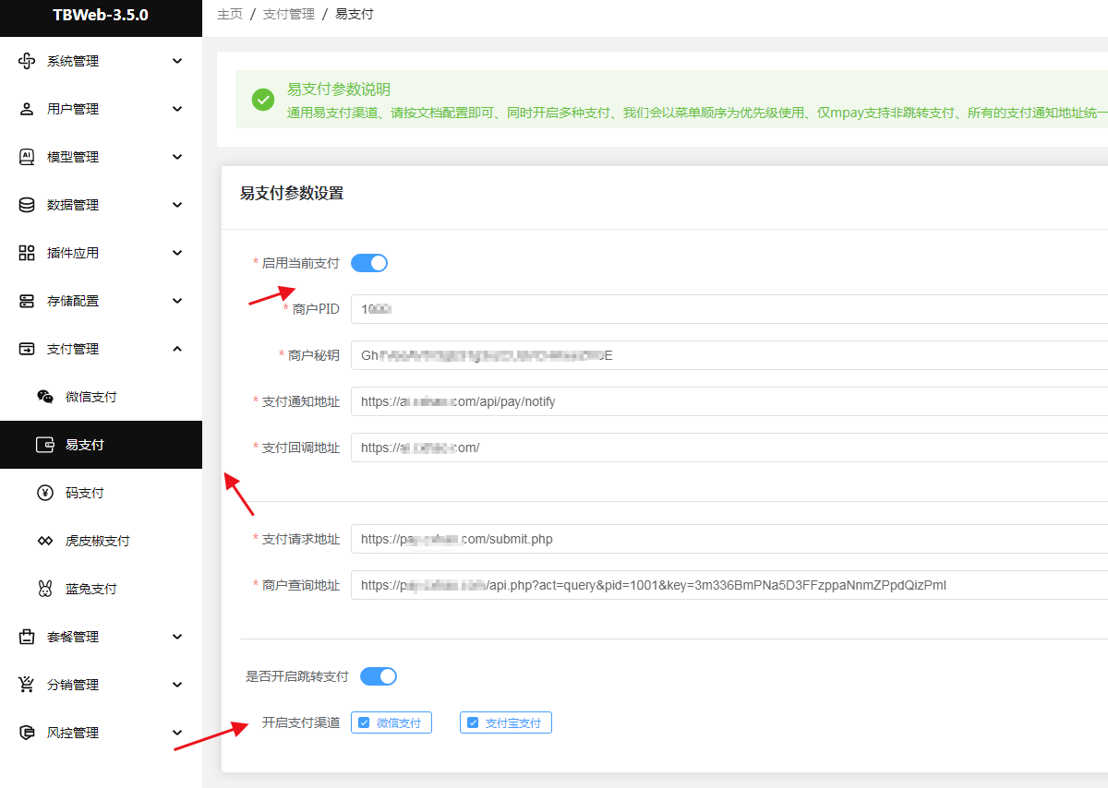This screenshot has width=1108, height=788.
Task: Uncheck the 微信支付 channel checkbox
Action: coord(364,722)
